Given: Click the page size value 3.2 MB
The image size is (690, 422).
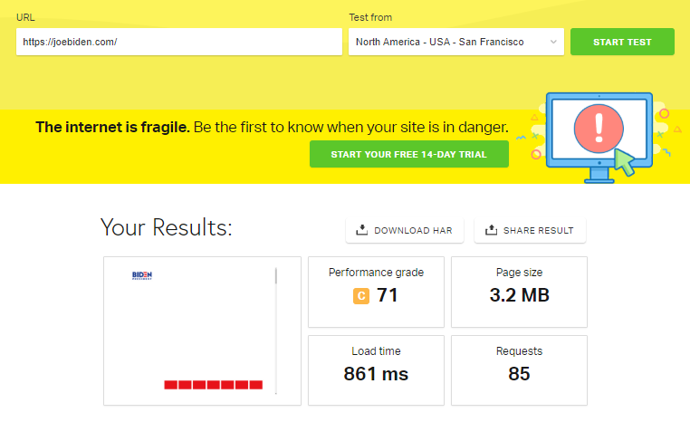Looking at the screenshot, I should 519,295.
